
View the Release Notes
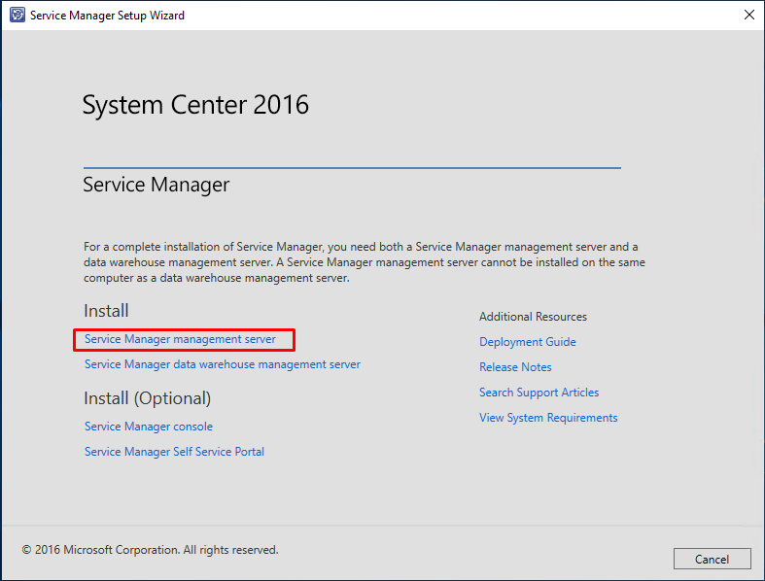[515, 367]
